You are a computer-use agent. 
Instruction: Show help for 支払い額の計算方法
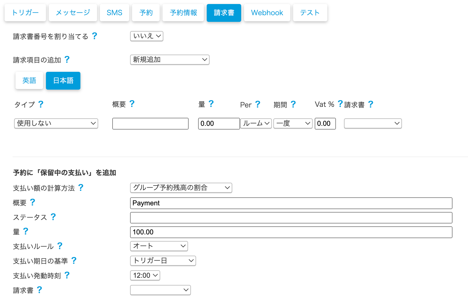coord(81,188)
